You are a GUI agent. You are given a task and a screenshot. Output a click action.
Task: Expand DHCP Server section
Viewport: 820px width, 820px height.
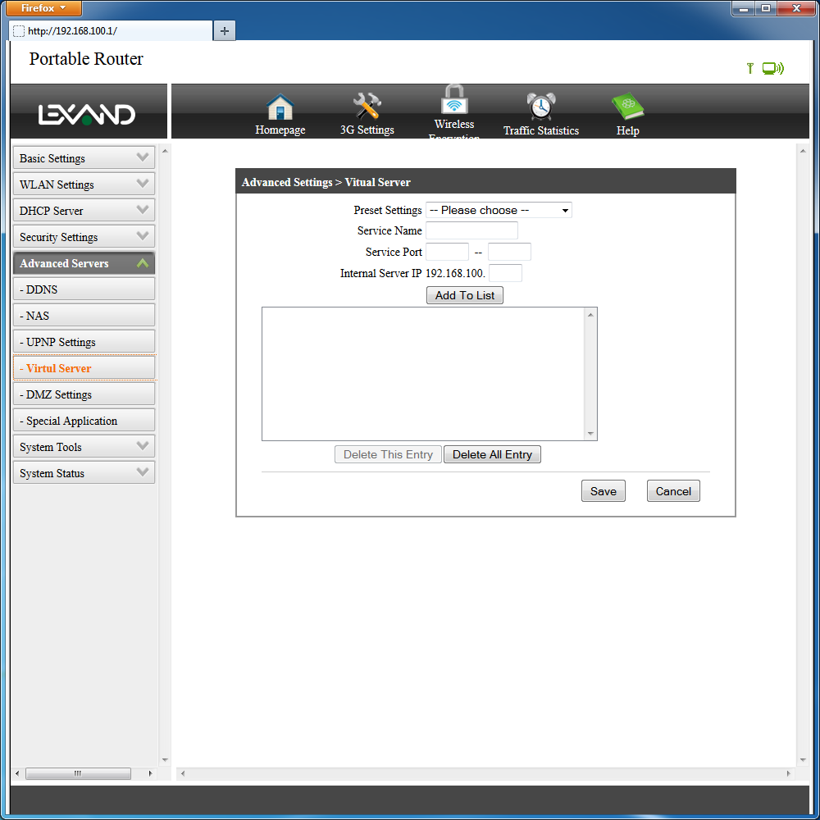click(x=84, y=210)
